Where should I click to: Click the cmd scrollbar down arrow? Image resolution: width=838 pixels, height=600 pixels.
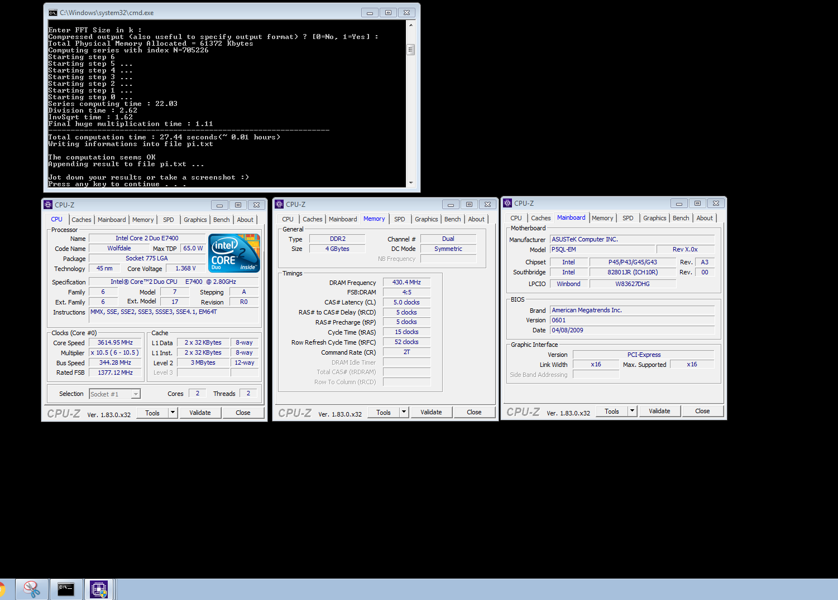(x=411, y=182)
